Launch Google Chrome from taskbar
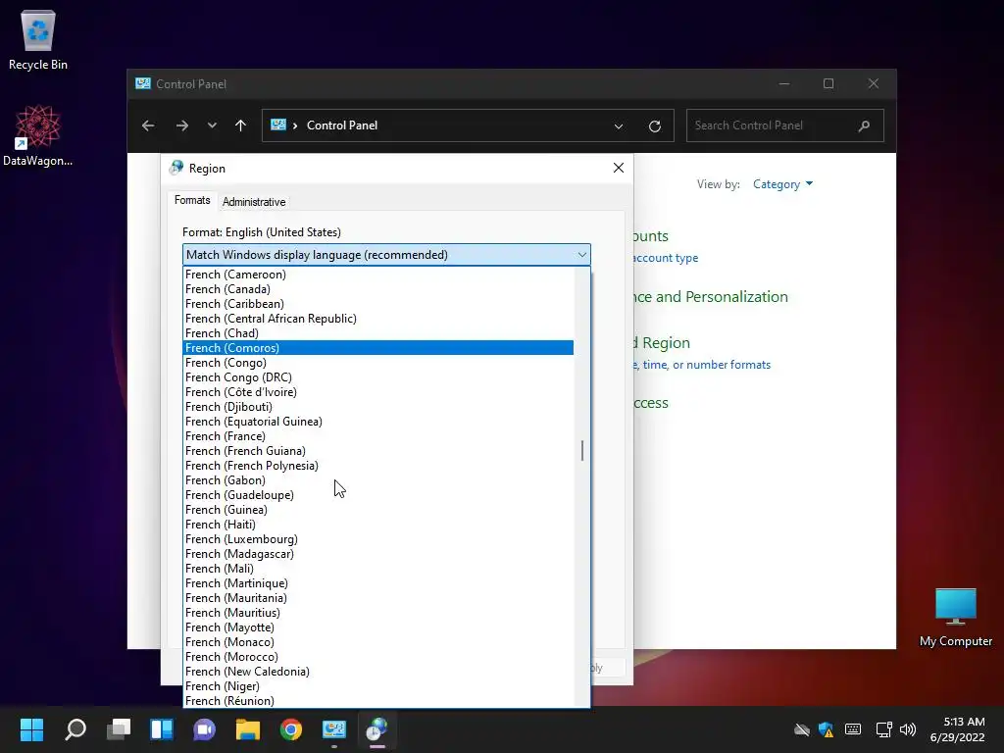The height and width of the screenshot is (753, 1004). pyautogui.click(x=290, y=729)
